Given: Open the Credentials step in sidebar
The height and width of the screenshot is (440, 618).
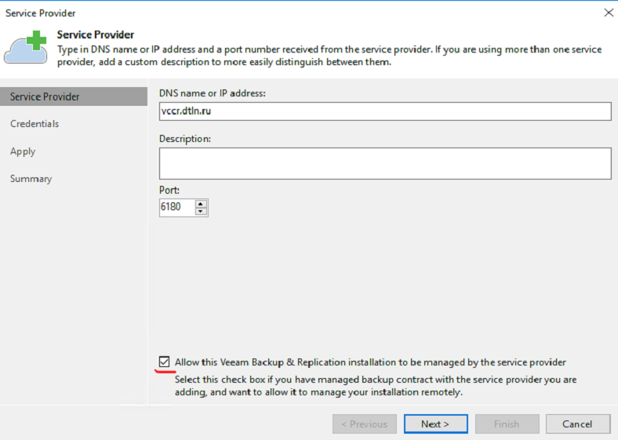Looking at the screenshot, I should click(x=35, y=124).
